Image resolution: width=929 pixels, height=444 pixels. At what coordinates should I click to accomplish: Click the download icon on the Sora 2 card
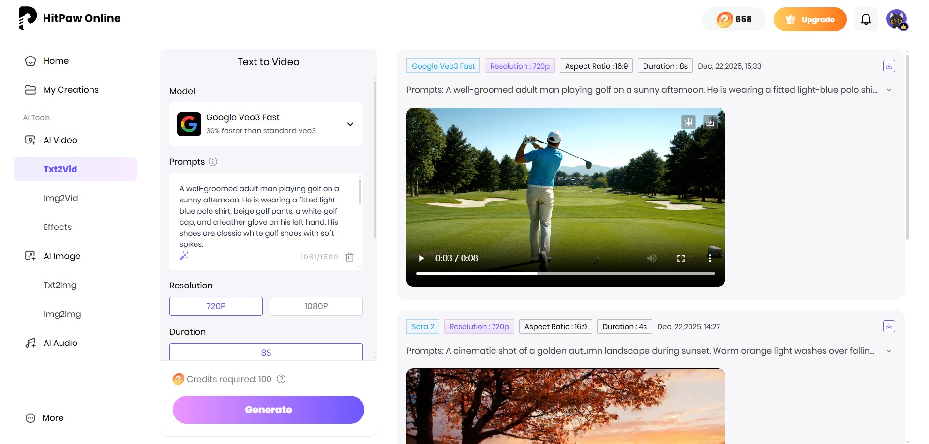point(888,326)
